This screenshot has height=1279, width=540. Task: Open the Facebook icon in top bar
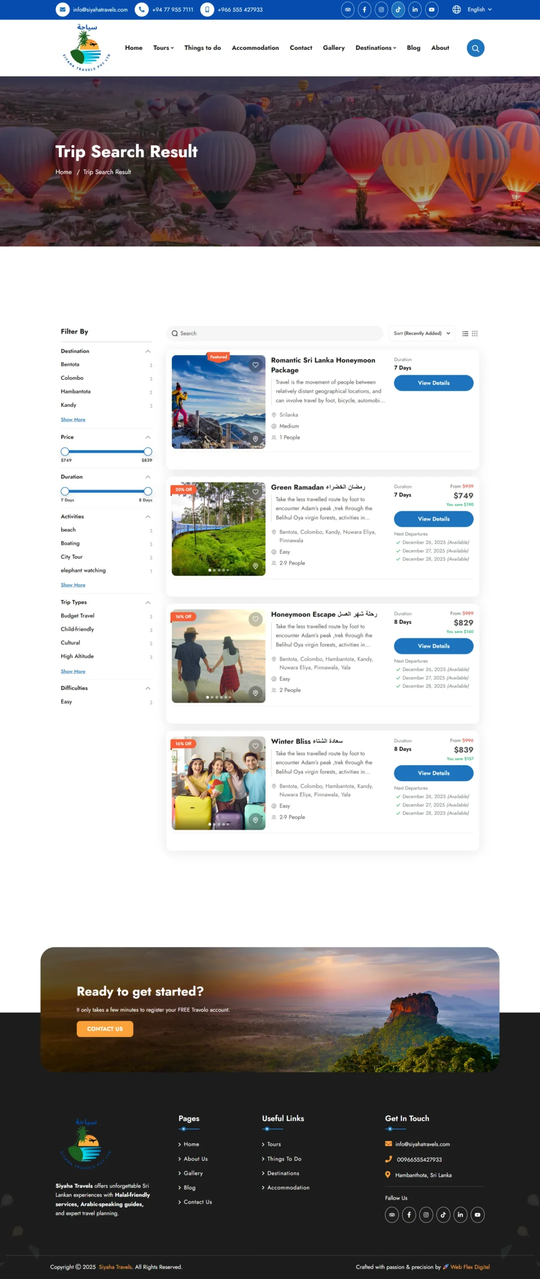pos(364,9)
